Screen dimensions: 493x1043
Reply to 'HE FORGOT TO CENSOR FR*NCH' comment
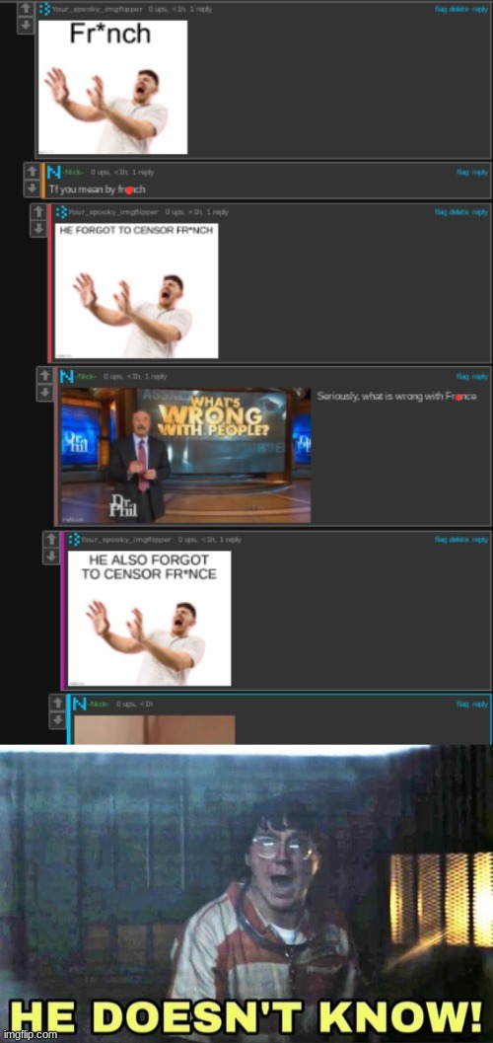(480, 212)
